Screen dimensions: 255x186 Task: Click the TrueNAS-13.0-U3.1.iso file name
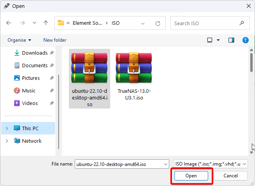coord(134,94)
